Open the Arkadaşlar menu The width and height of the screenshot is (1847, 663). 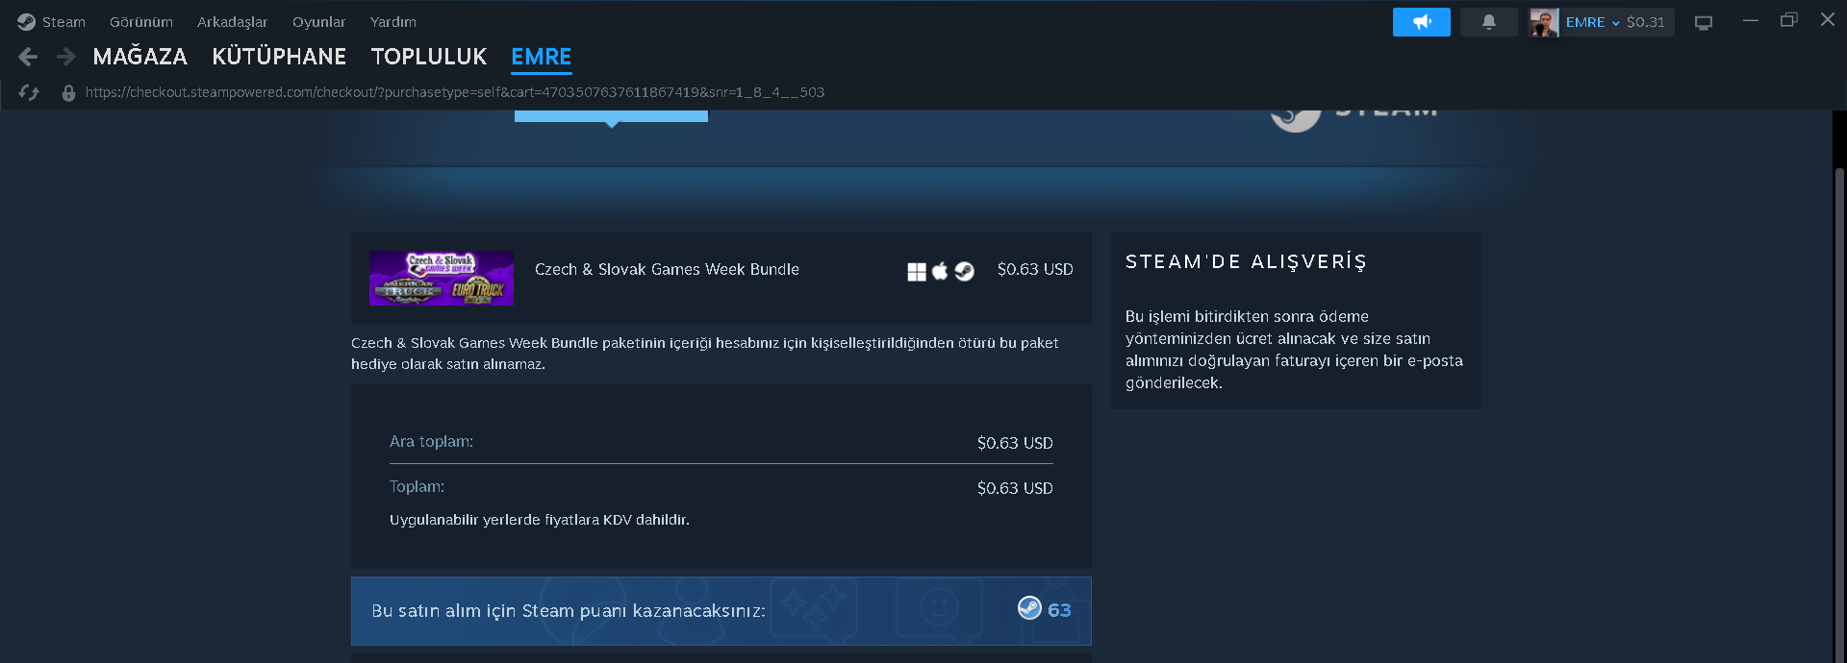click(232, 21)
